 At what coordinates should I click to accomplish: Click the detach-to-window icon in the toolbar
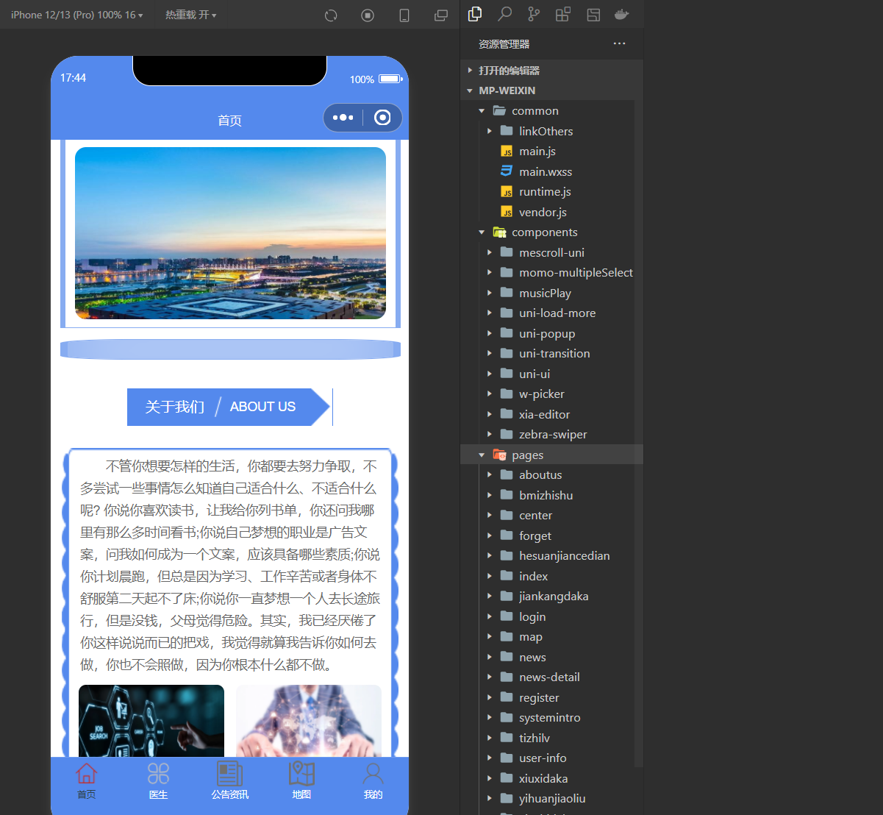(441, 15)
